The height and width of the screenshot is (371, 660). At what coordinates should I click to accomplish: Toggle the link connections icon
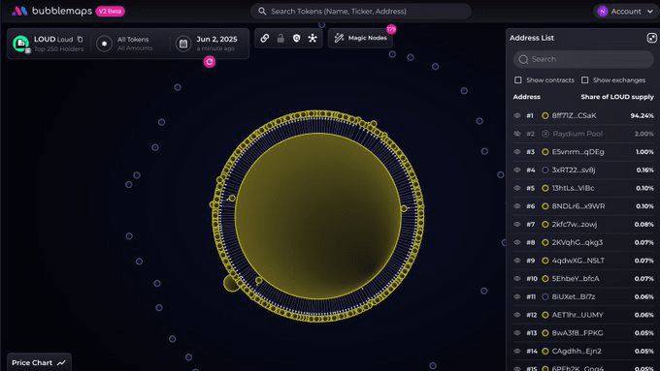coord(265,38)
